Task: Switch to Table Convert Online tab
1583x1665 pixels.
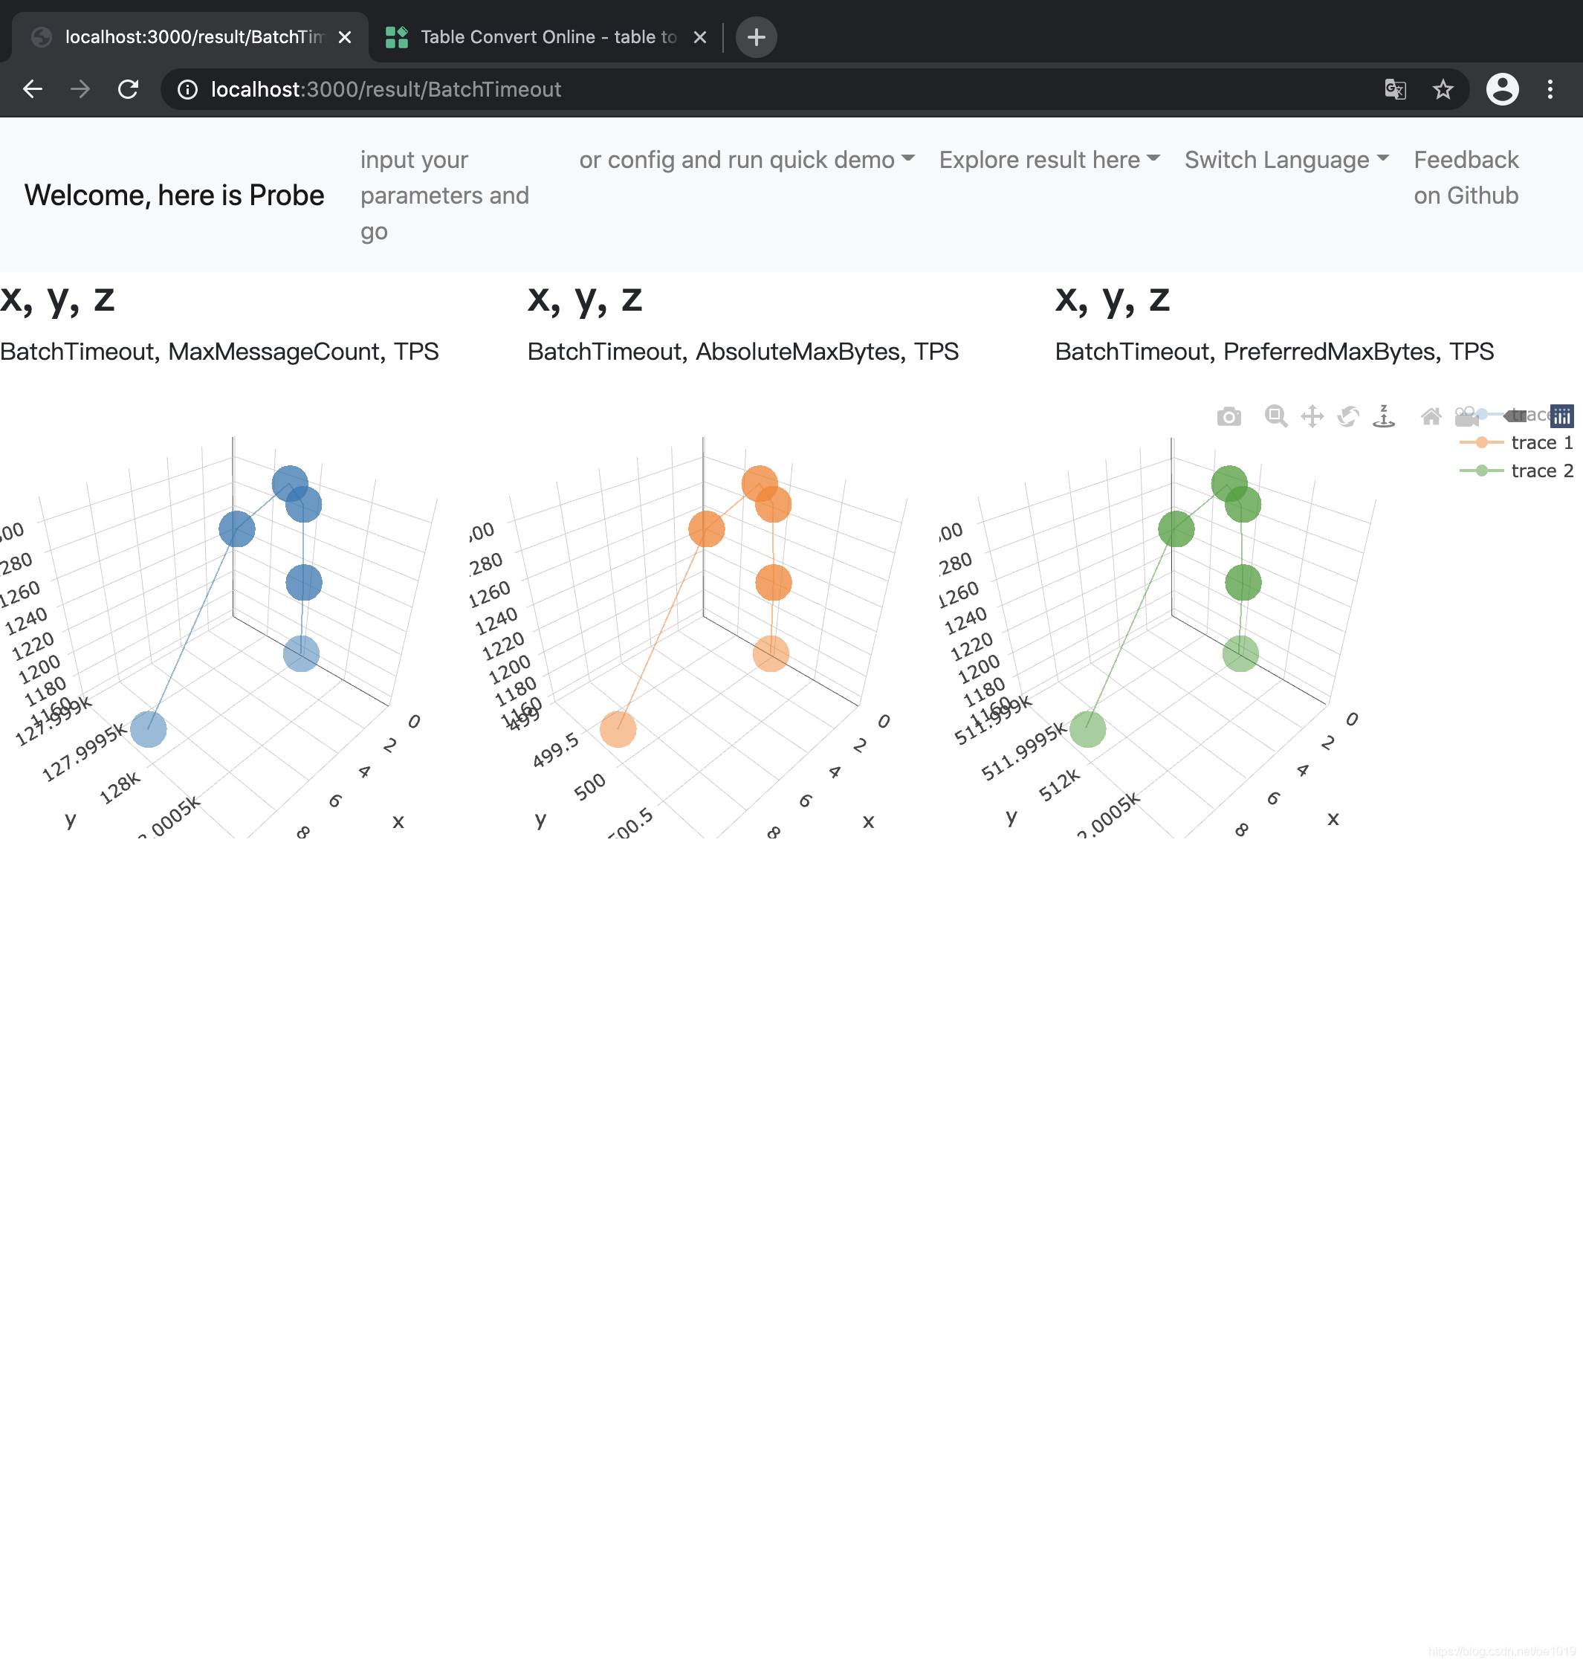Action: pos(547,37)
